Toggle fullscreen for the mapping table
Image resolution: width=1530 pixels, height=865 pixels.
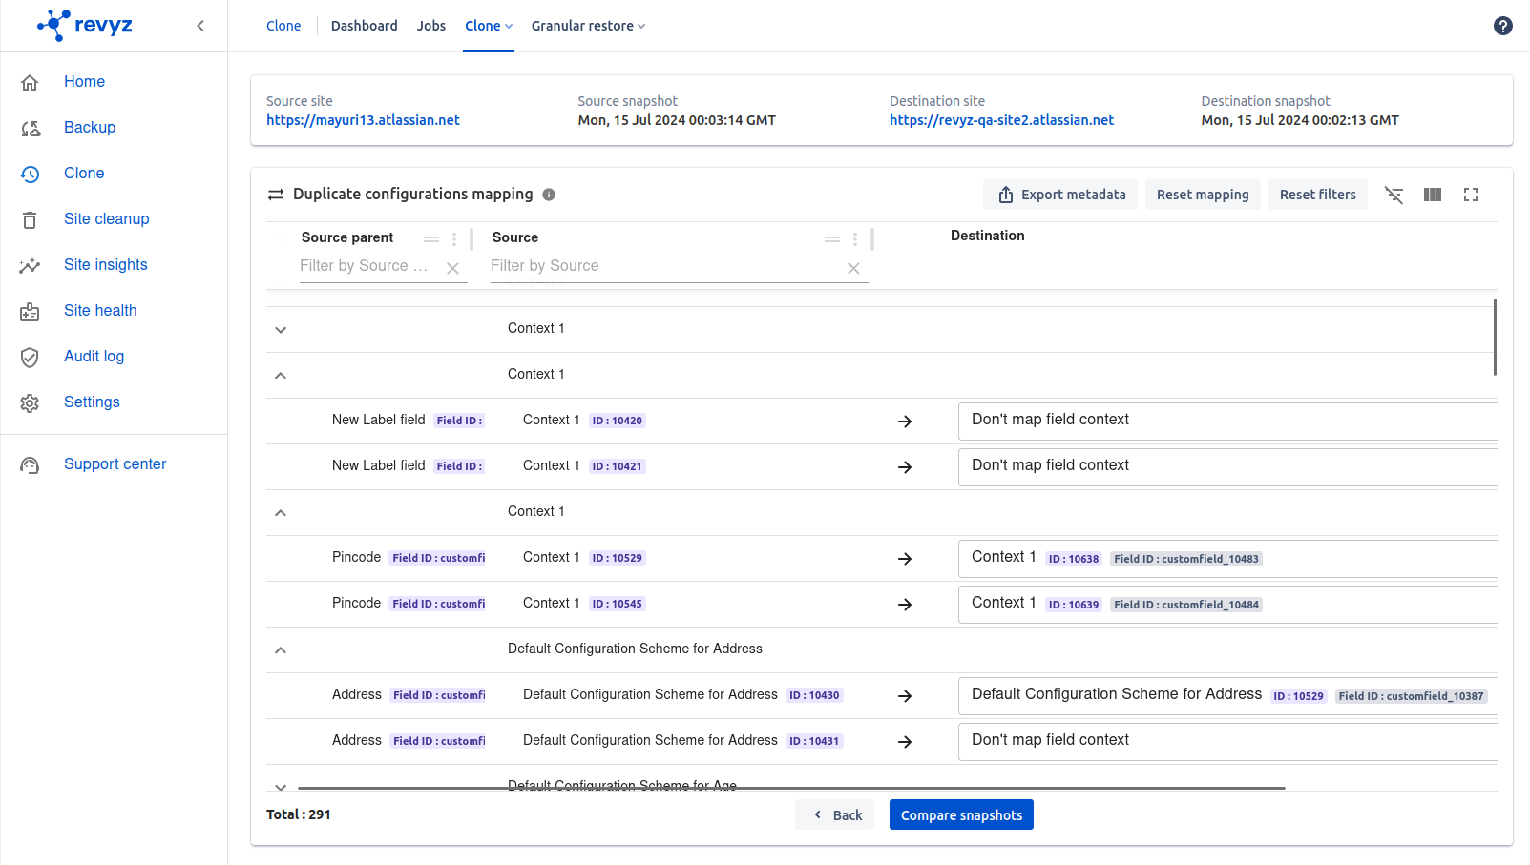[1470, 195]
